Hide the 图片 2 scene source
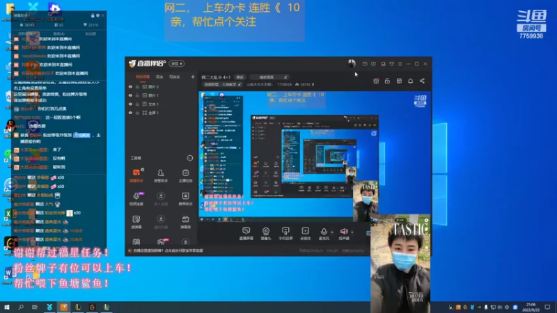 tap(130, 87)
